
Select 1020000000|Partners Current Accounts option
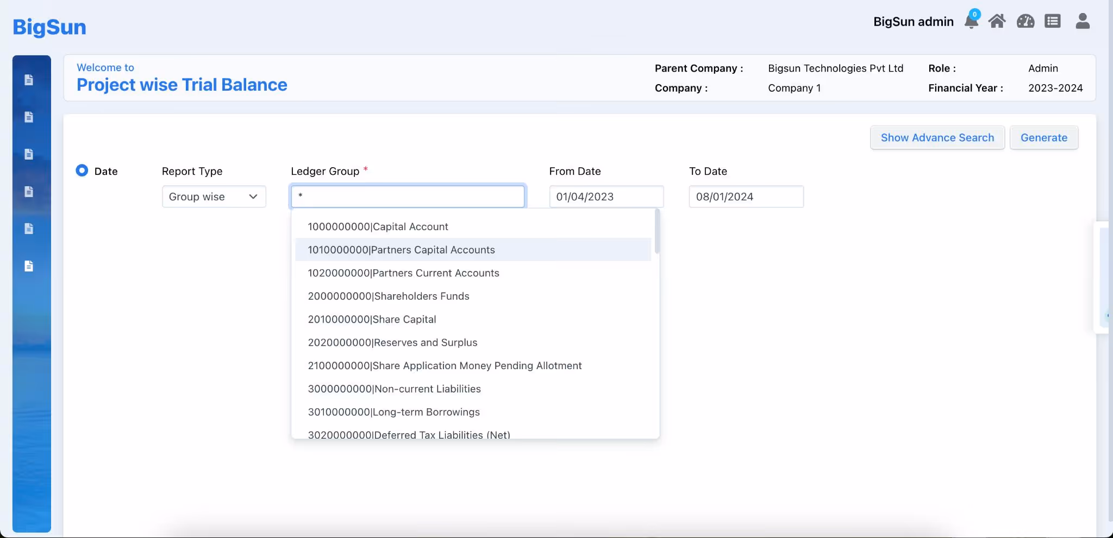click(x=473, y=273)
